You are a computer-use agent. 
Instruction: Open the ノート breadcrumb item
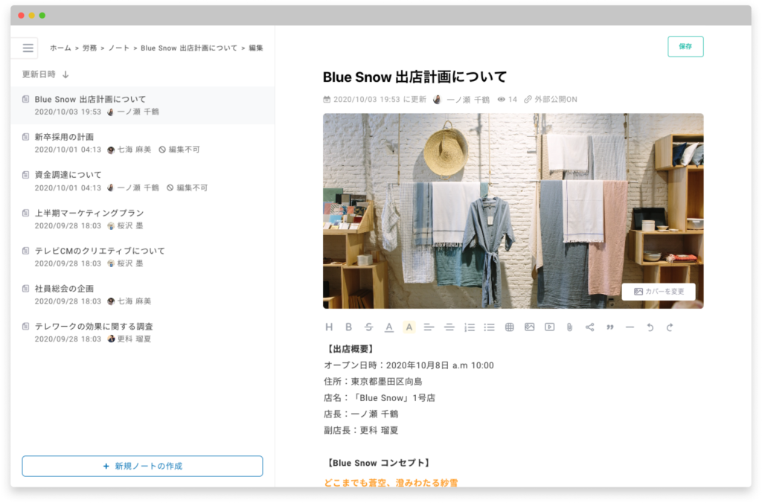click(119, 48)
